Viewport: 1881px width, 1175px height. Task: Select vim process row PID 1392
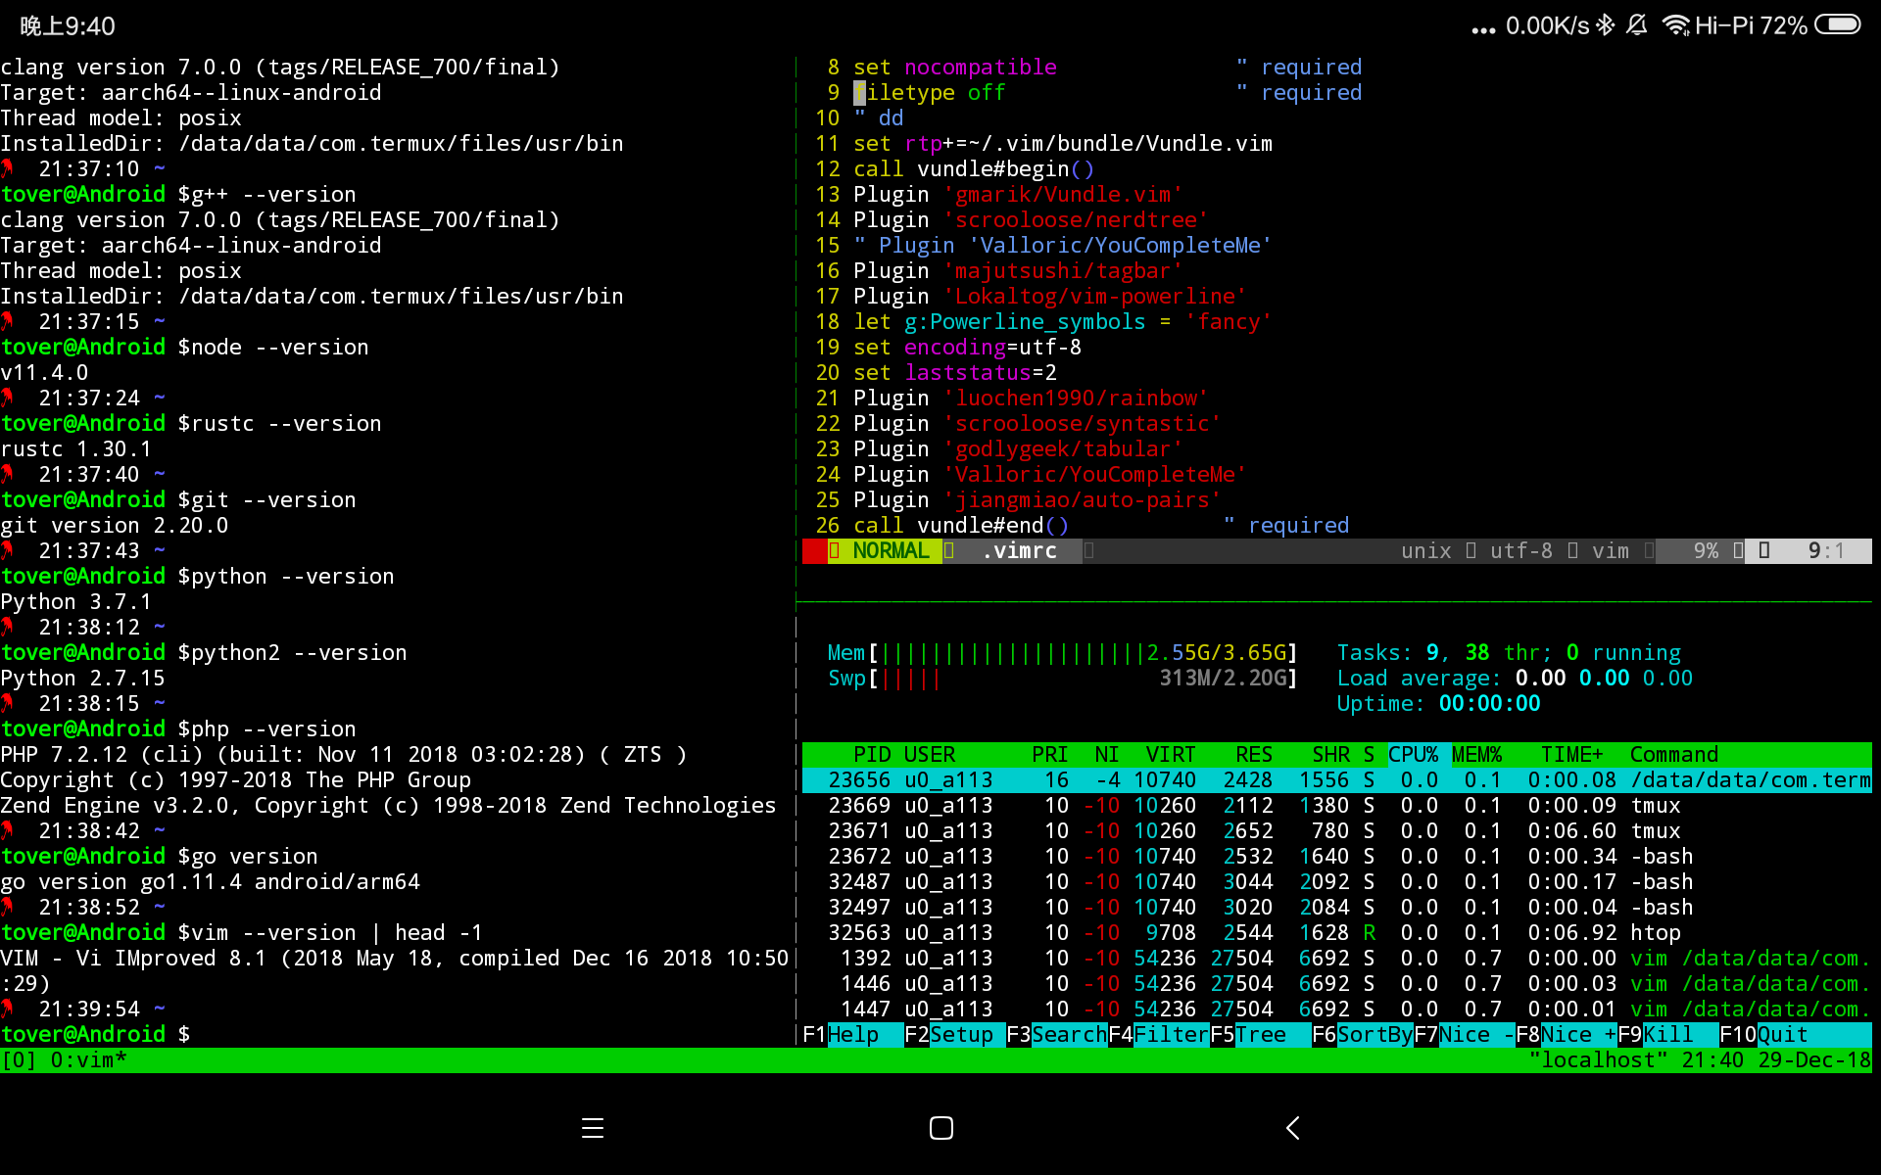1337,958
